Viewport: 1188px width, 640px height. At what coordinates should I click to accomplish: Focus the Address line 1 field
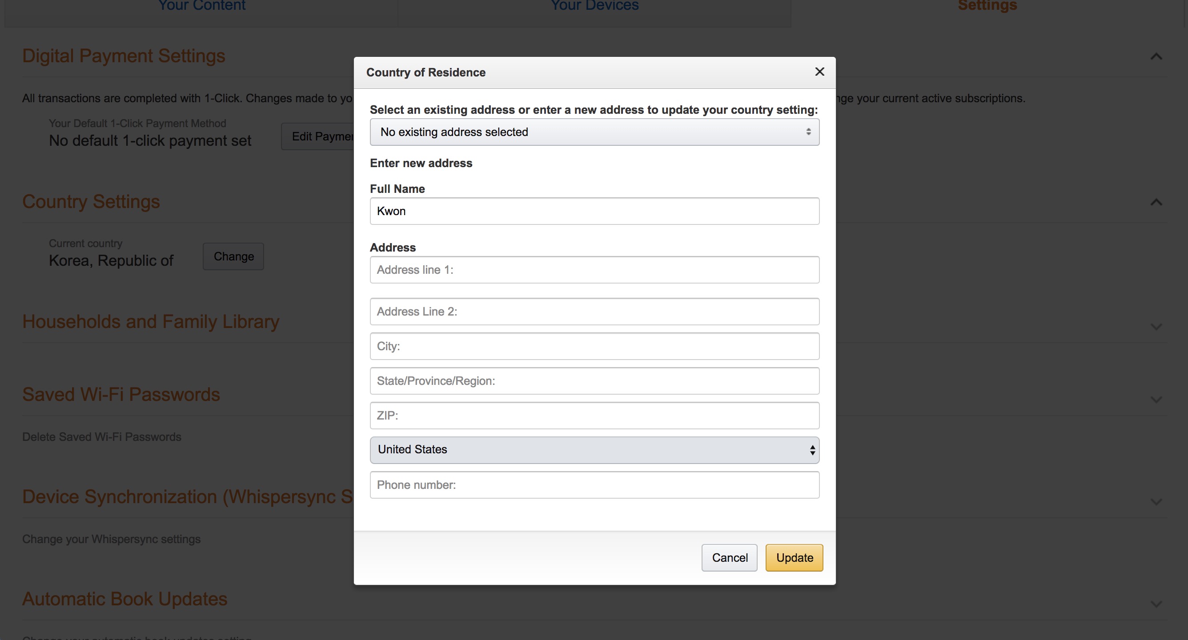(x=594, y=270)
